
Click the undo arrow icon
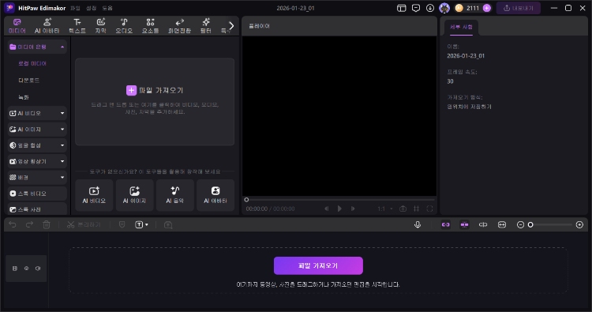coord(13,225)
